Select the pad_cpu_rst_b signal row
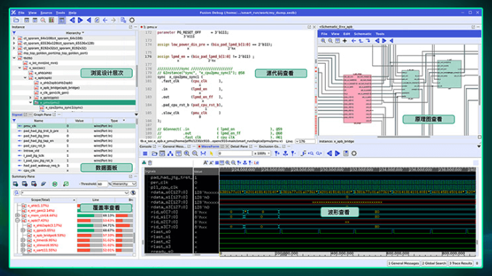492x276 pixels. tap(76, 146)
